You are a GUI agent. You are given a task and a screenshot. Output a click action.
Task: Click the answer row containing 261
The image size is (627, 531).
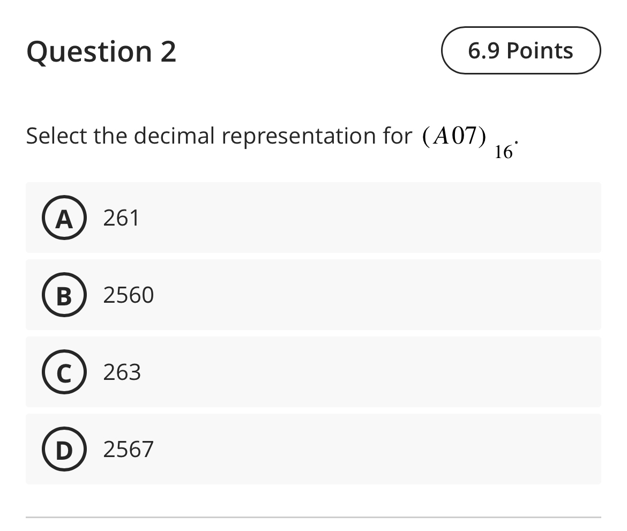(313, 218)
